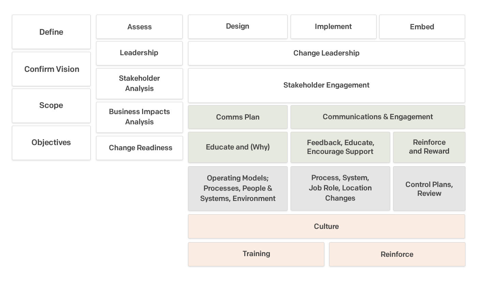Select the Reinforce and Reward box
The width and height of the screenshot is (477, 281).
coord(429,147)
